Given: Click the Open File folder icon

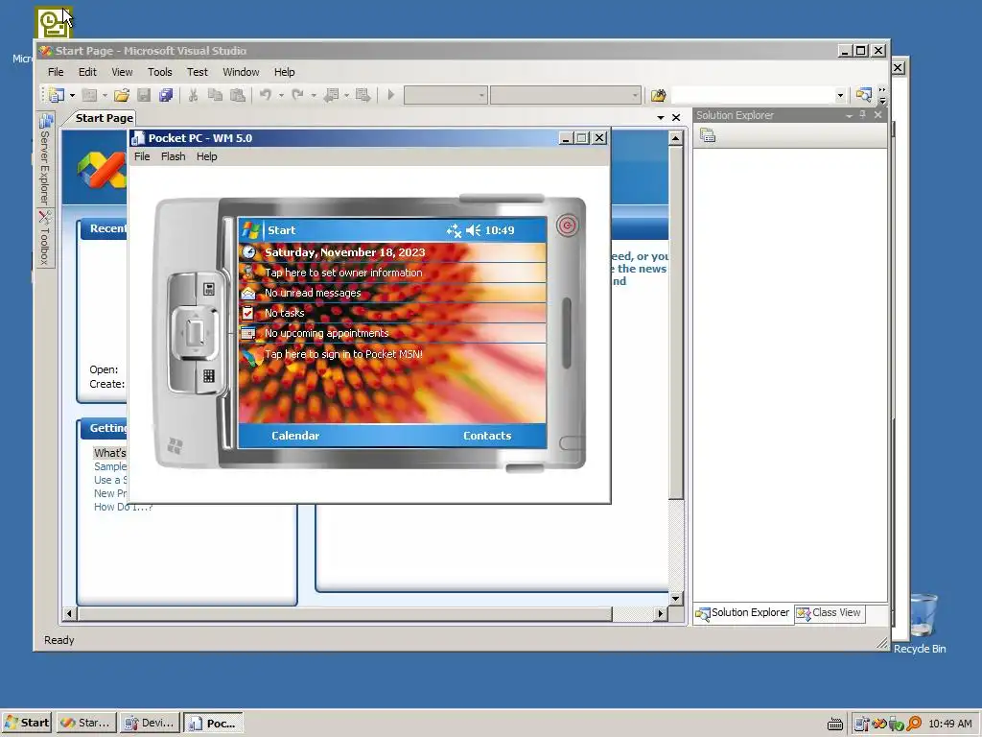Looking at the screenshot, I should point(121,95).
